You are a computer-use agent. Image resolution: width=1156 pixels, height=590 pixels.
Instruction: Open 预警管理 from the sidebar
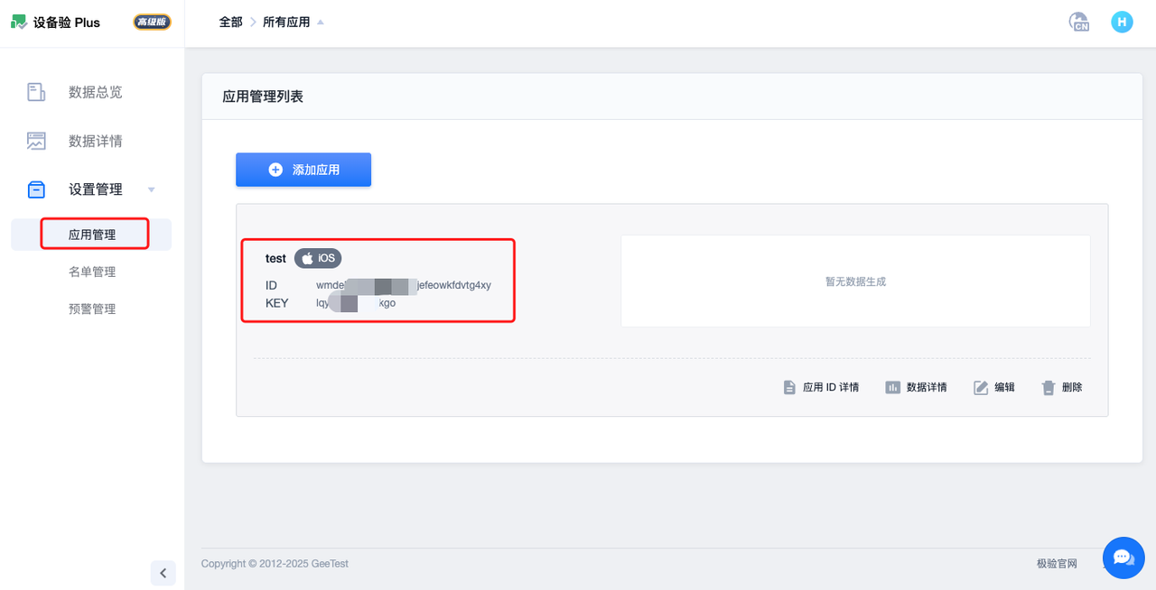tap(94, 308)
